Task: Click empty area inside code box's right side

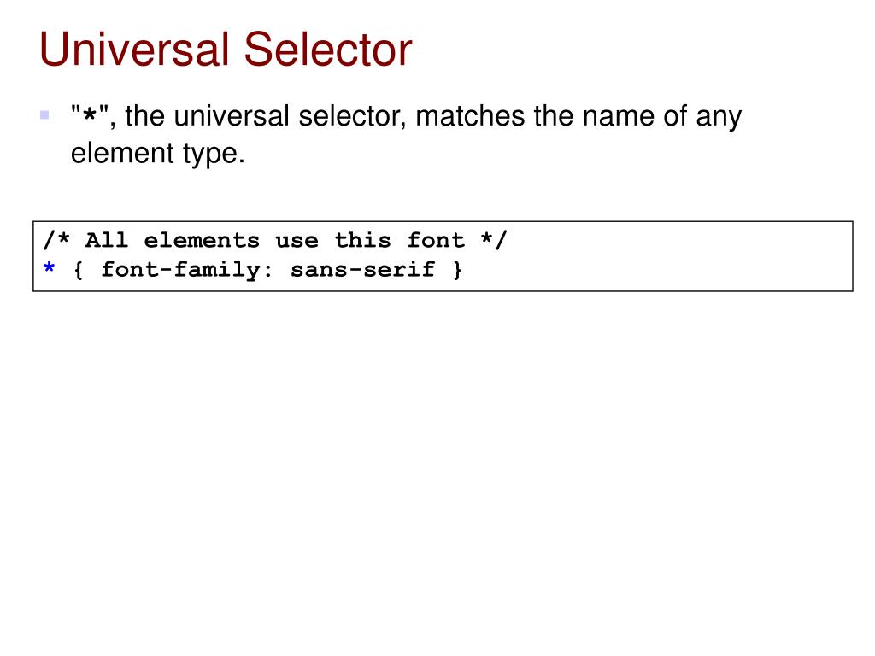Action: [x=670, y=256]
